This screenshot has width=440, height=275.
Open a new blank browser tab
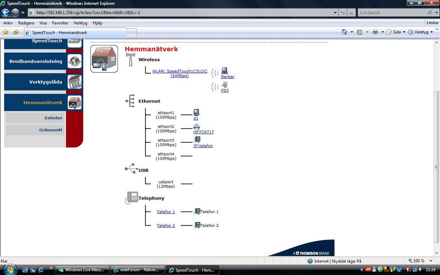[x=132, y=33]
